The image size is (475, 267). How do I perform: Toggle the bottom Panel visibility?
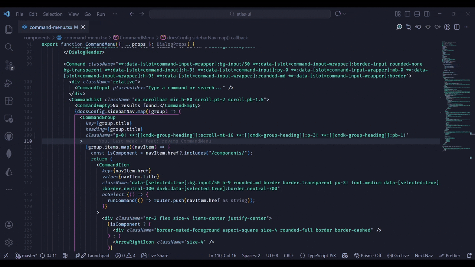pos(417,14)
